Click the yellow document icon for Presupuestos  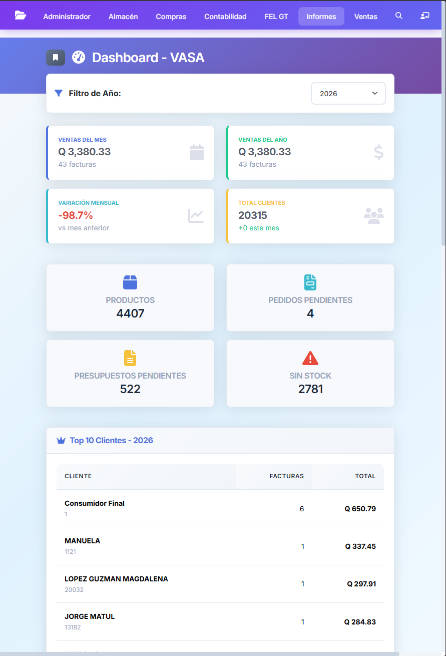coord(130,358)
